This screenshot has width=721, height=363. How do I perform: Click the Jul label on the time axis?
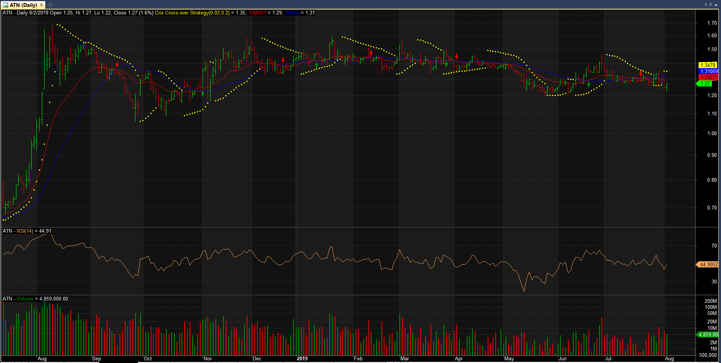coord(608,358)
